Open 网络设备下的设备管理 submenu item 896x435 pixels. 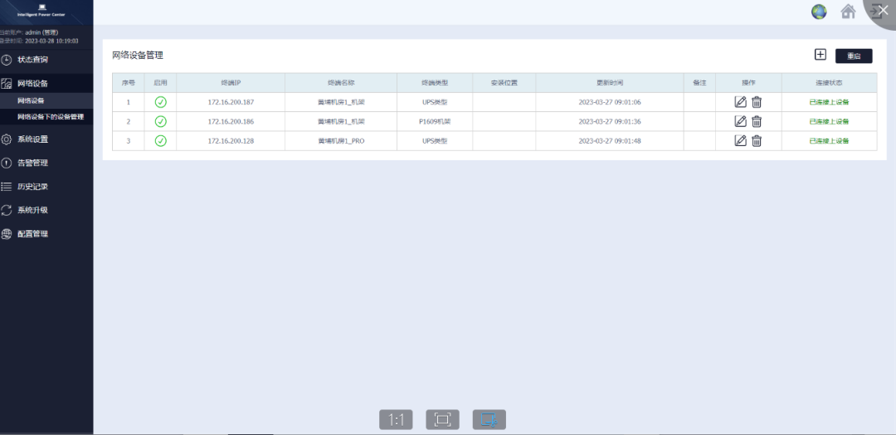[x=51, y=117]
